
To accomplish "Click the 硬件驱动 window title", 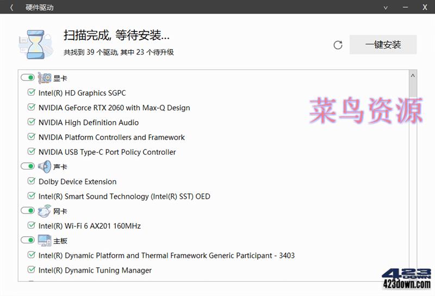I will pos(39,8).
